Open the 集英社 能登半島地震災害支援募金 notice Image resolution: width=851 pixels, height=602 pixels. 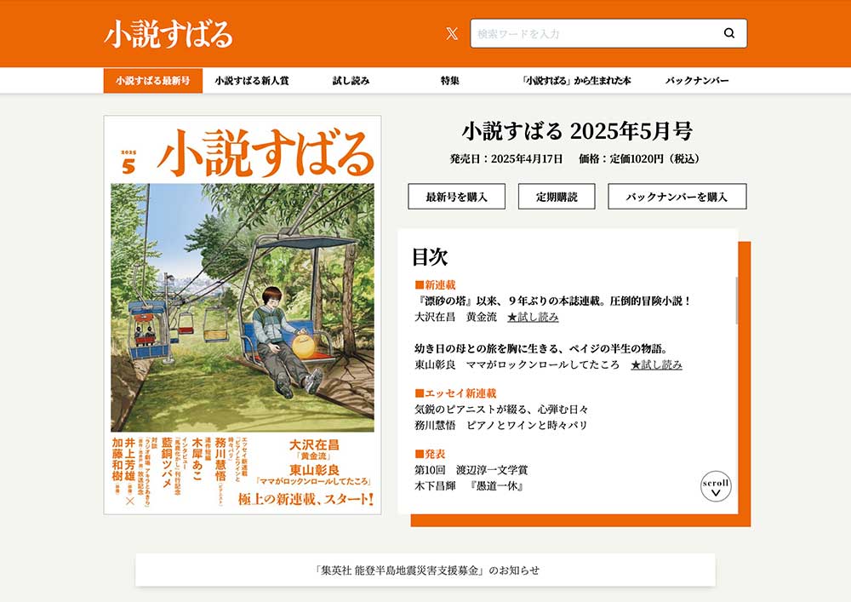pos(425,570)
